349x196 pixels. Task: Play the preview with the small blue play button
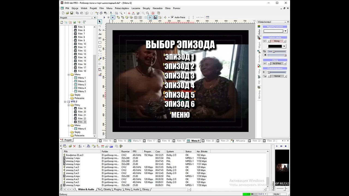pos(277,146)
